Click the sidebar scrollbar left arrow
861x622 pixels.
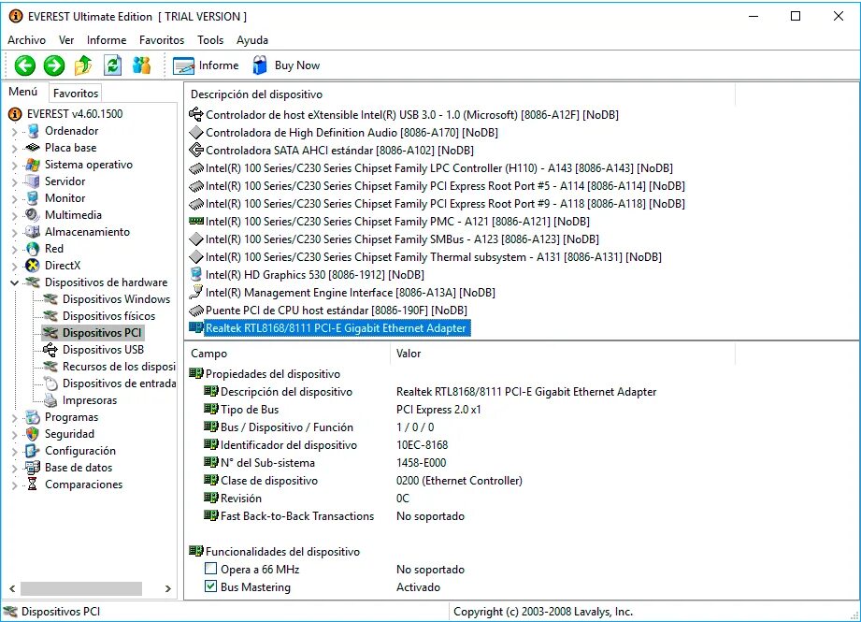[x=12, y=588]
